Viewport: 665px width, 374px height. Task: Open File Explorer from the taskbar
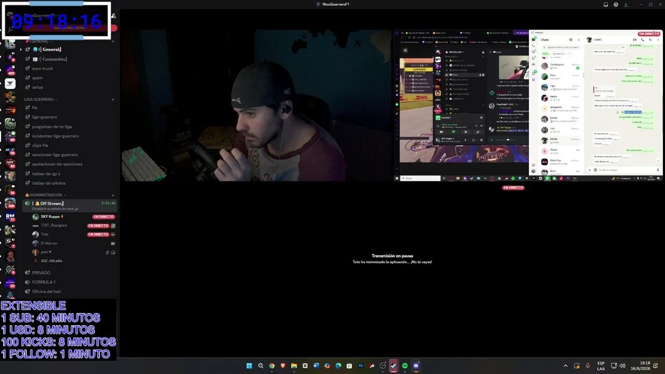point(294,366)
